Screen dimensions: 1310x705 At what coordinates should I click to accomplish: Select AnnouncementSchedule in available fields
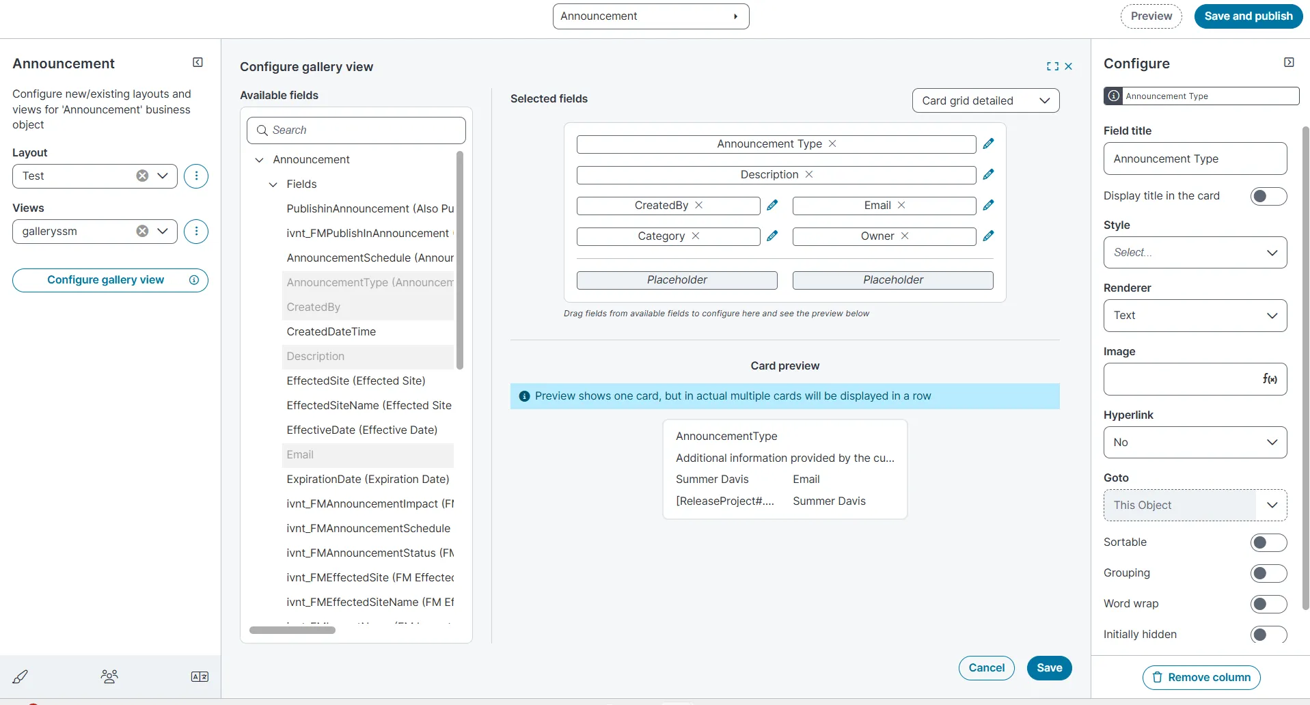[370, 258]
